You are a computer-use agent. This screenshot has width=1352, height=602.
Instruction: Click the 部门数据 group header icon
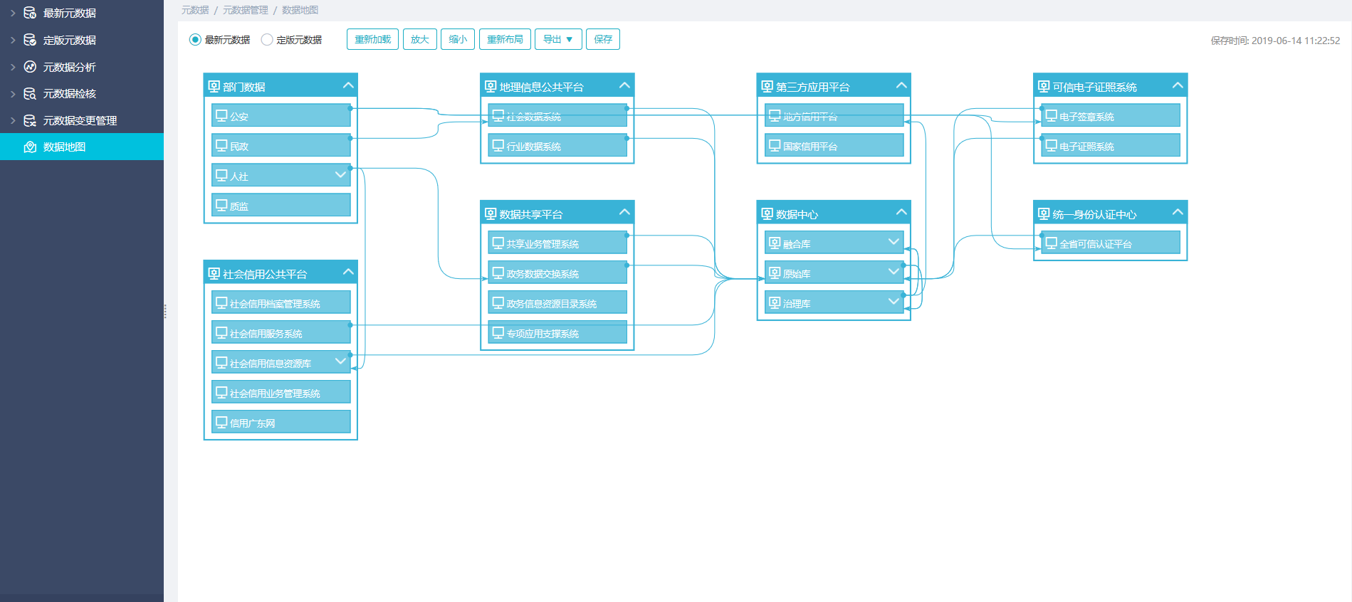(x=214, y=87)
